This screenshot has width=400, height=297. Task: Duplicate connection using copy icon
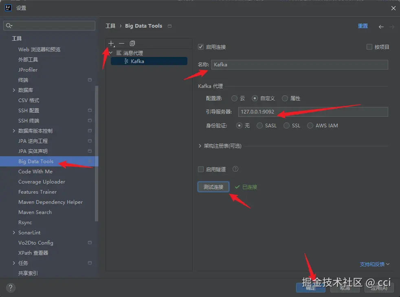[x=132, y=44]
